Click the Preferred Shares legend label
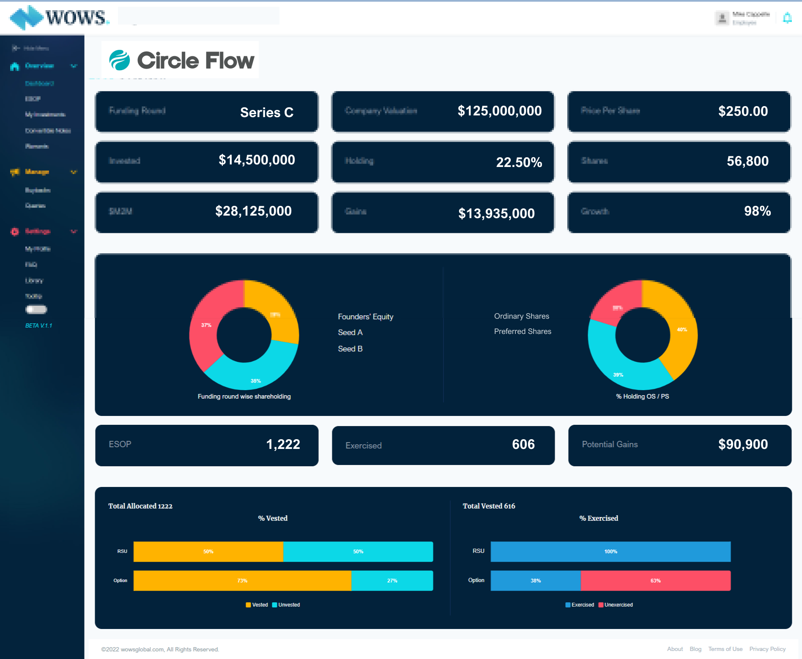 523,331
